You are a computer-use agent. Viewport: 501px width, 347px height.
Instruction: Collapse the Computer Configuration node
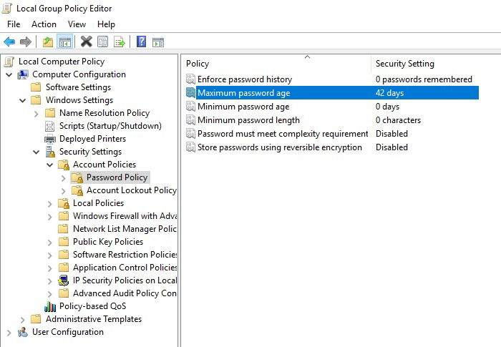pyautogui.click(x=9, y=75)
